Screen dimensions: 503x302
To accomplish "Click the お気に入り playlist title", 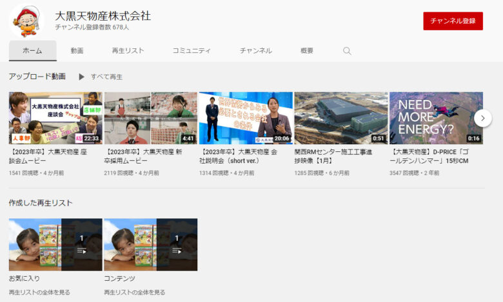I will tap(25, 279).
